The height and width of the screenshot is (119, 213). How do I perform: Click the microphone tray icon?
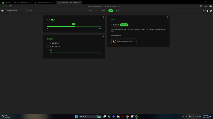pos(186,117)
